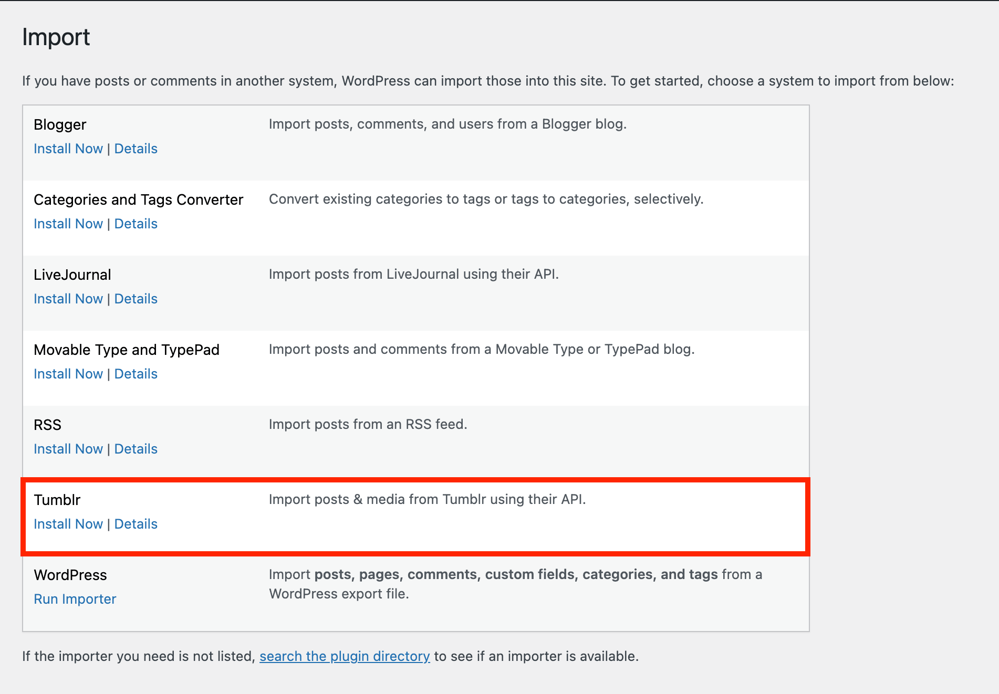The image size is (999, 694).
Task: Follow the search the plugin directory link
Action: click(345, 656)
